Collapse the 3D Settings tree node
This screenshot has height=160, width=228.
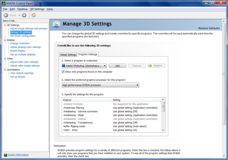(x=5, y=25)
